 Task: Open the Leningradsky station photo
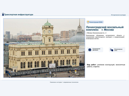point(44,48)
